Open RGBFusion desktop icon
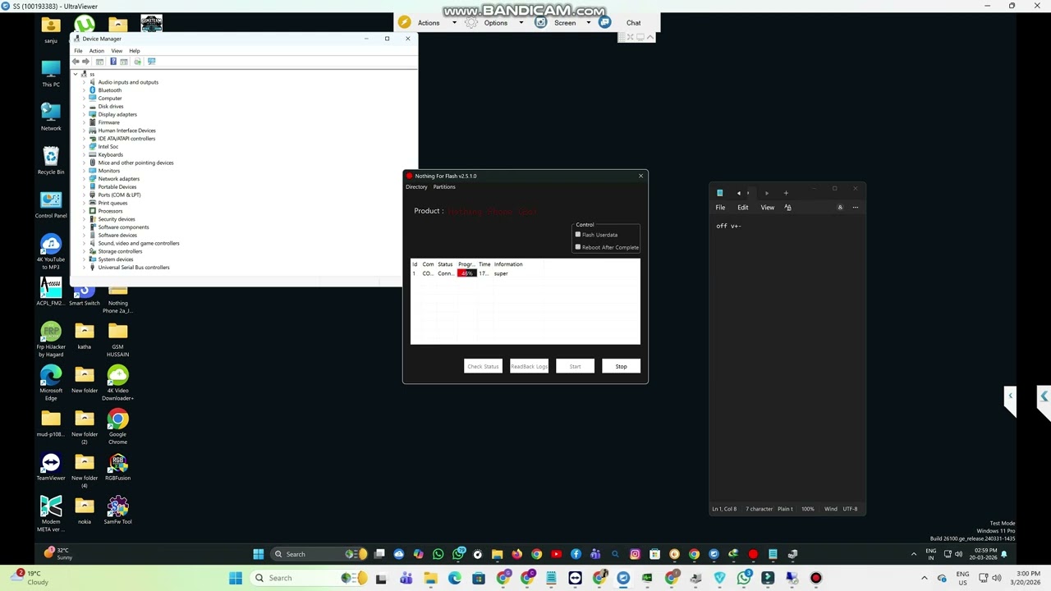This screenshot has height=591, width=1051. click(x=117, y=466)
